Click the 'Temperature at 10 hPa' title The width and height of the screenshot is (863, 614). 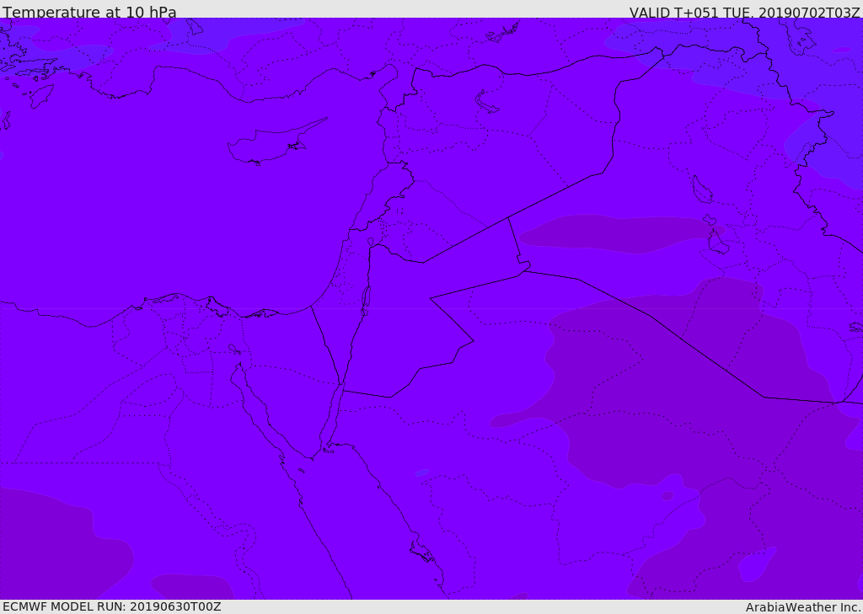[x=89, y=12]
